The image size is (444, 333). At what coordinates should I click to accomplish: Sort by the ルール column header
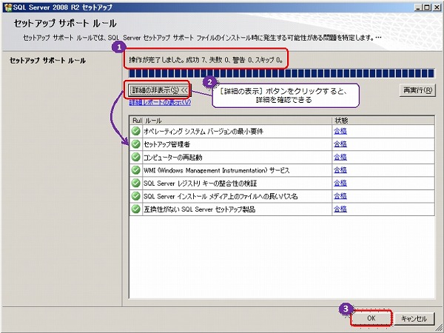point(238,121)
